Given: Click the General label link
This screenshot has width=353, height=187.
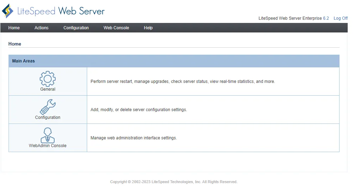Looking at the screenshot, I should [48, 89].
